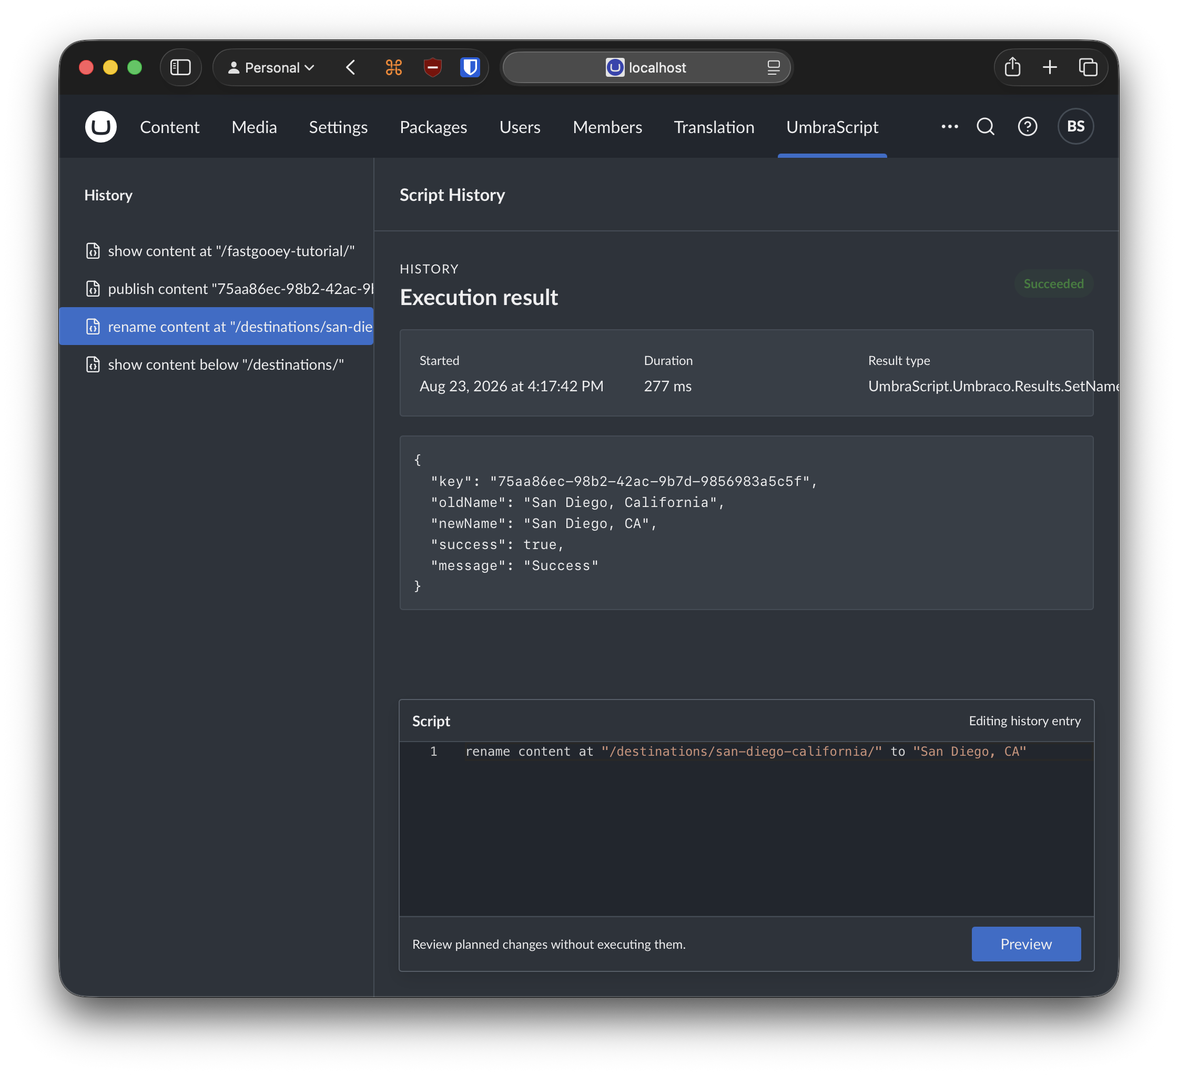The image size is (1178, 1075).
Task: Toggle the Safari sidebar icon
Action: [180, 68]
